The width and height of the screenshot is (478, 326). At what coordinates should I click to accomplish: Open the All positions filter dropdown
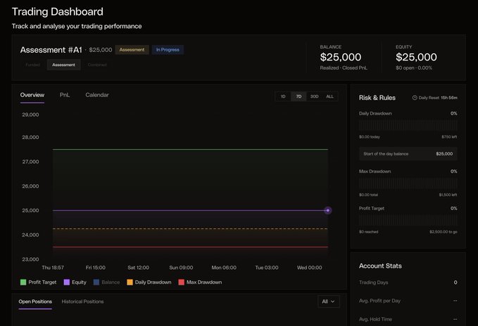click(328, 301)
